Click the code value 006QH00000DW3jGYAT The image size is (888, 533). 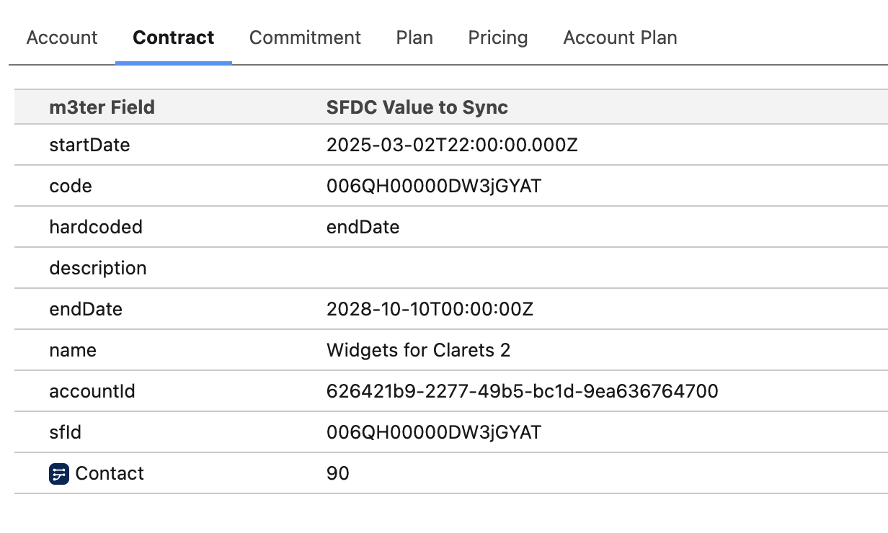coord(433,187)
